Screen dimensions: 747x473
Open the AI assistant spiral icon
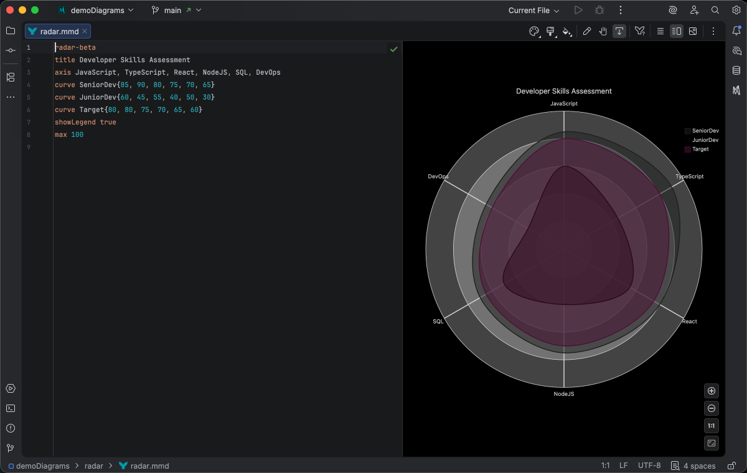click(x=673, y=10)
